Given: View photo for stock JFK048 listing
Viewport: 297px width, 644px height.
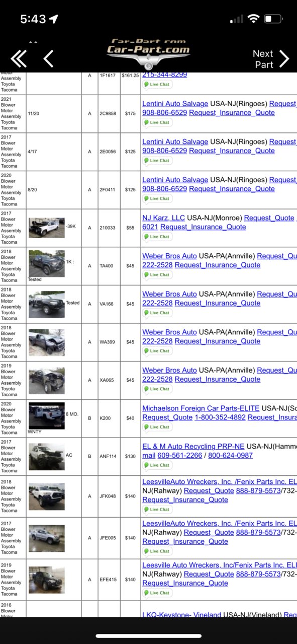Looking at the screenshot, I should pyautogui.click(x=47, y=496).
